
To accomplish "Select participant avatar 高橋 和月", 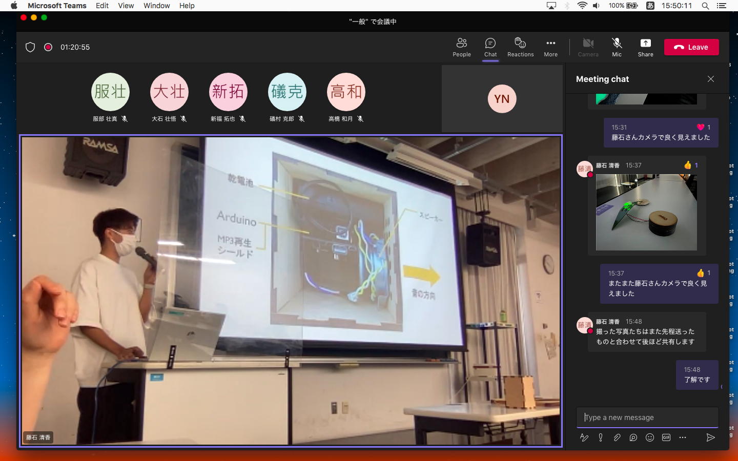I will click(346, 92).
